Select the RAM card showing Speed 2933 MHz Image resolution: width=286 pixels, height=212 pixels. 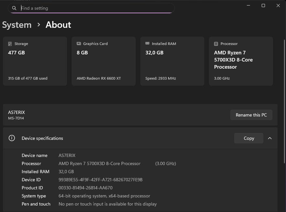(x=172, y=61)
